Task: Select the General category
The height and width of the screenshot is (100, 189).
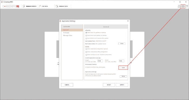Action: tap(72, 30)
